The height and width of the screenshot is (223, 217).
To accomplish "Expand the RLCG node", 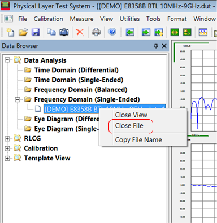I will coord(7,139).
